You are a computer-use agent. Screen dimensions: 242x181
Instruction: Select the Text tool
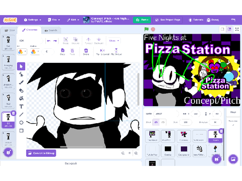tap(21, 107)
